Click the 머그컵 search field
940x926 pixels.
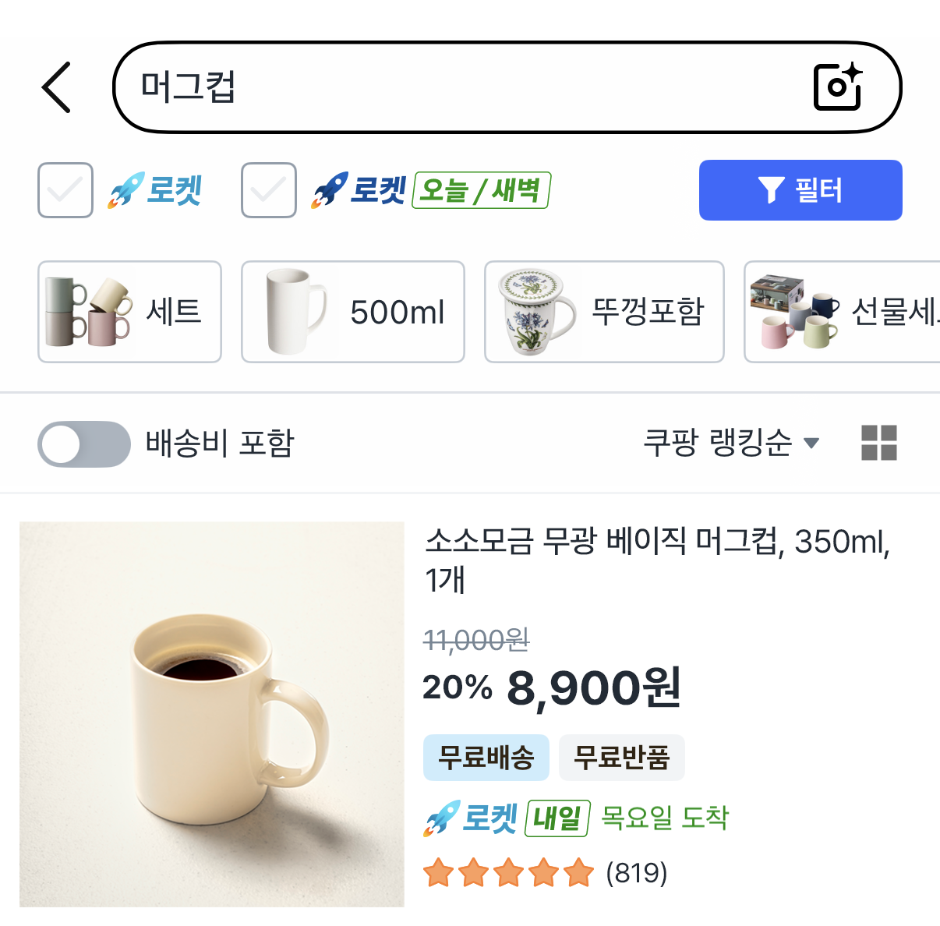click(x=468, y=87)
